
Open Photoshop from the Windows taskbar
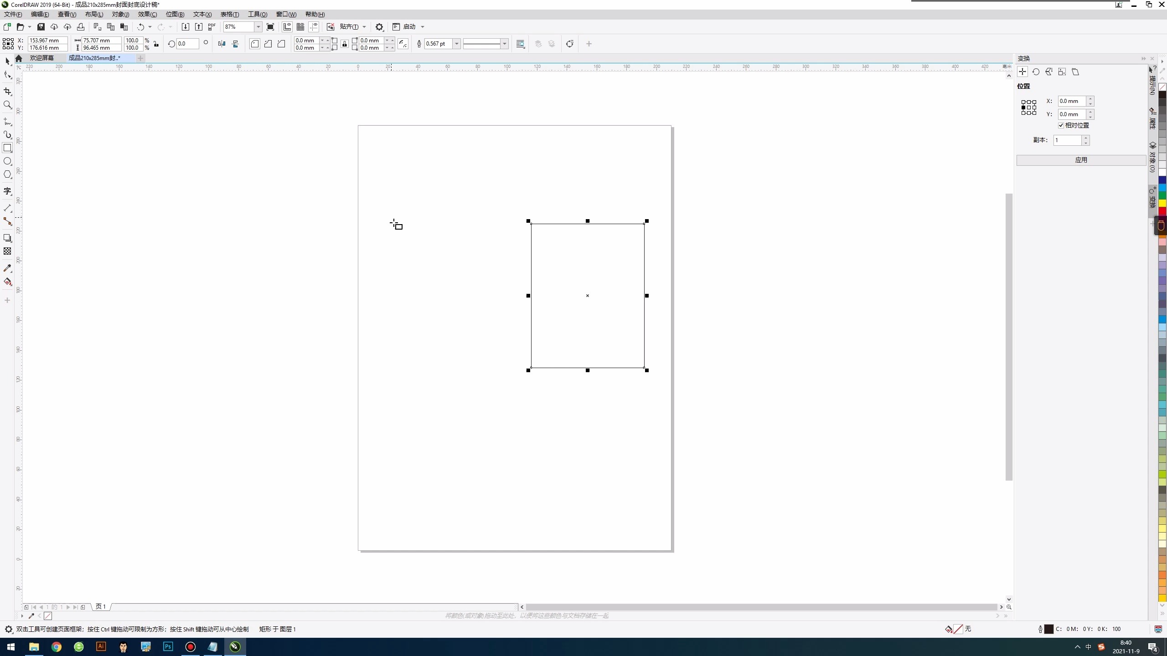pyautogui.click(x=168, y=646)
